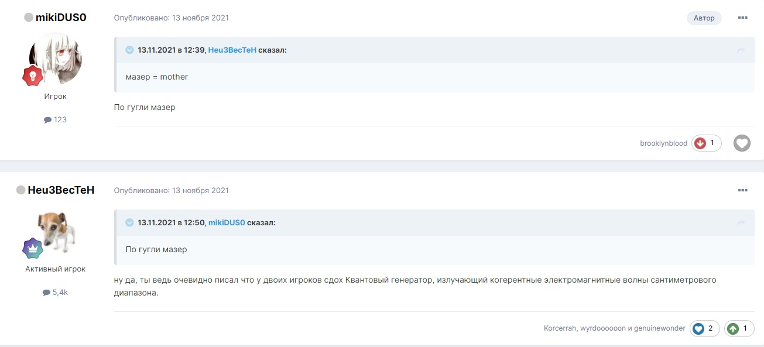View downvote reaction count on first post
Image resolution: width=764 pixels, height=347 pixels.
pos(706,143)
